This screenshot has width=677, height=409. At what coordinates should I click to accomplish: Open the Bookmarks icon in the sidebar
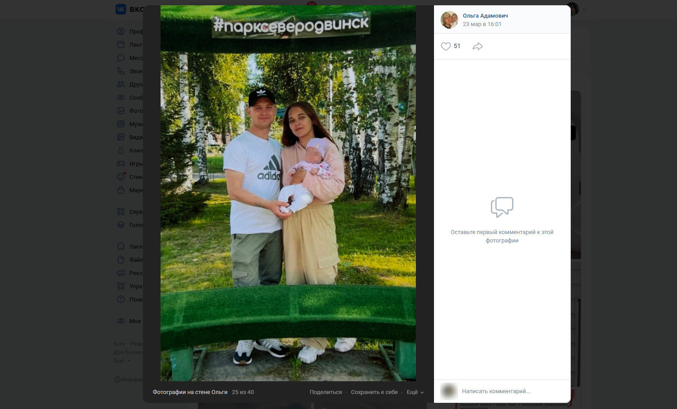click(121, 246)
